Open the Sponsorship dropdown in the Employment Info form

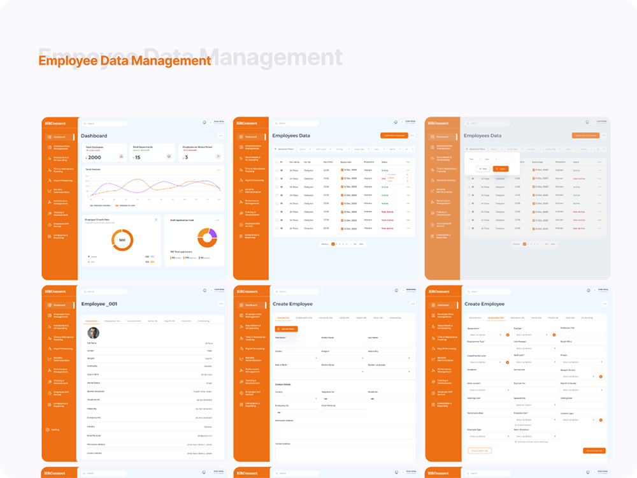coord(536,405)
